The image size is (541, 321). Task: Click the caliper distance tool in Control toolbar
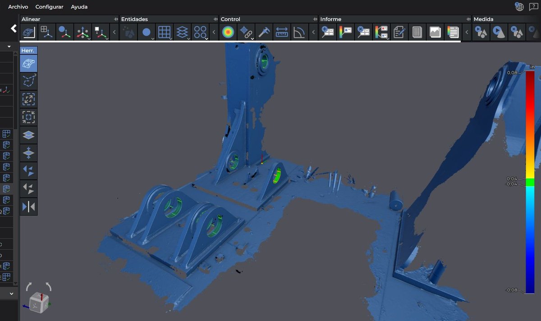pos(282,32)
